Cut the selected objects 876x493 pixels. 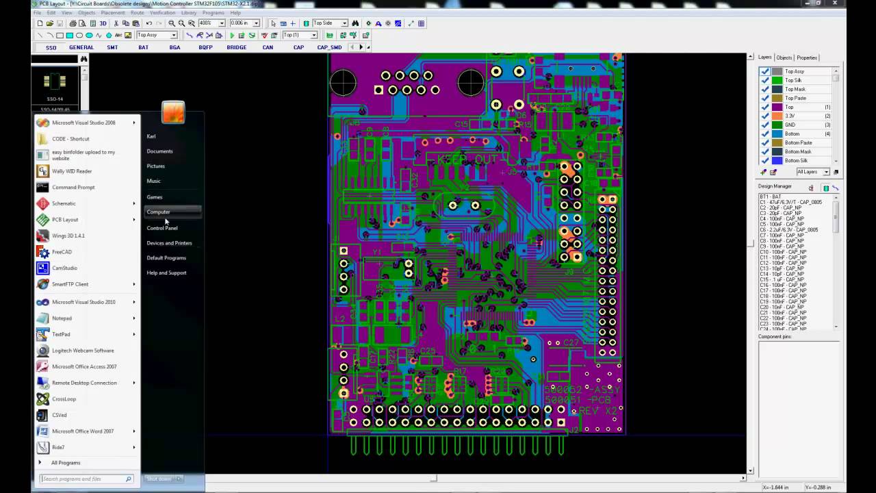point(116,23)
